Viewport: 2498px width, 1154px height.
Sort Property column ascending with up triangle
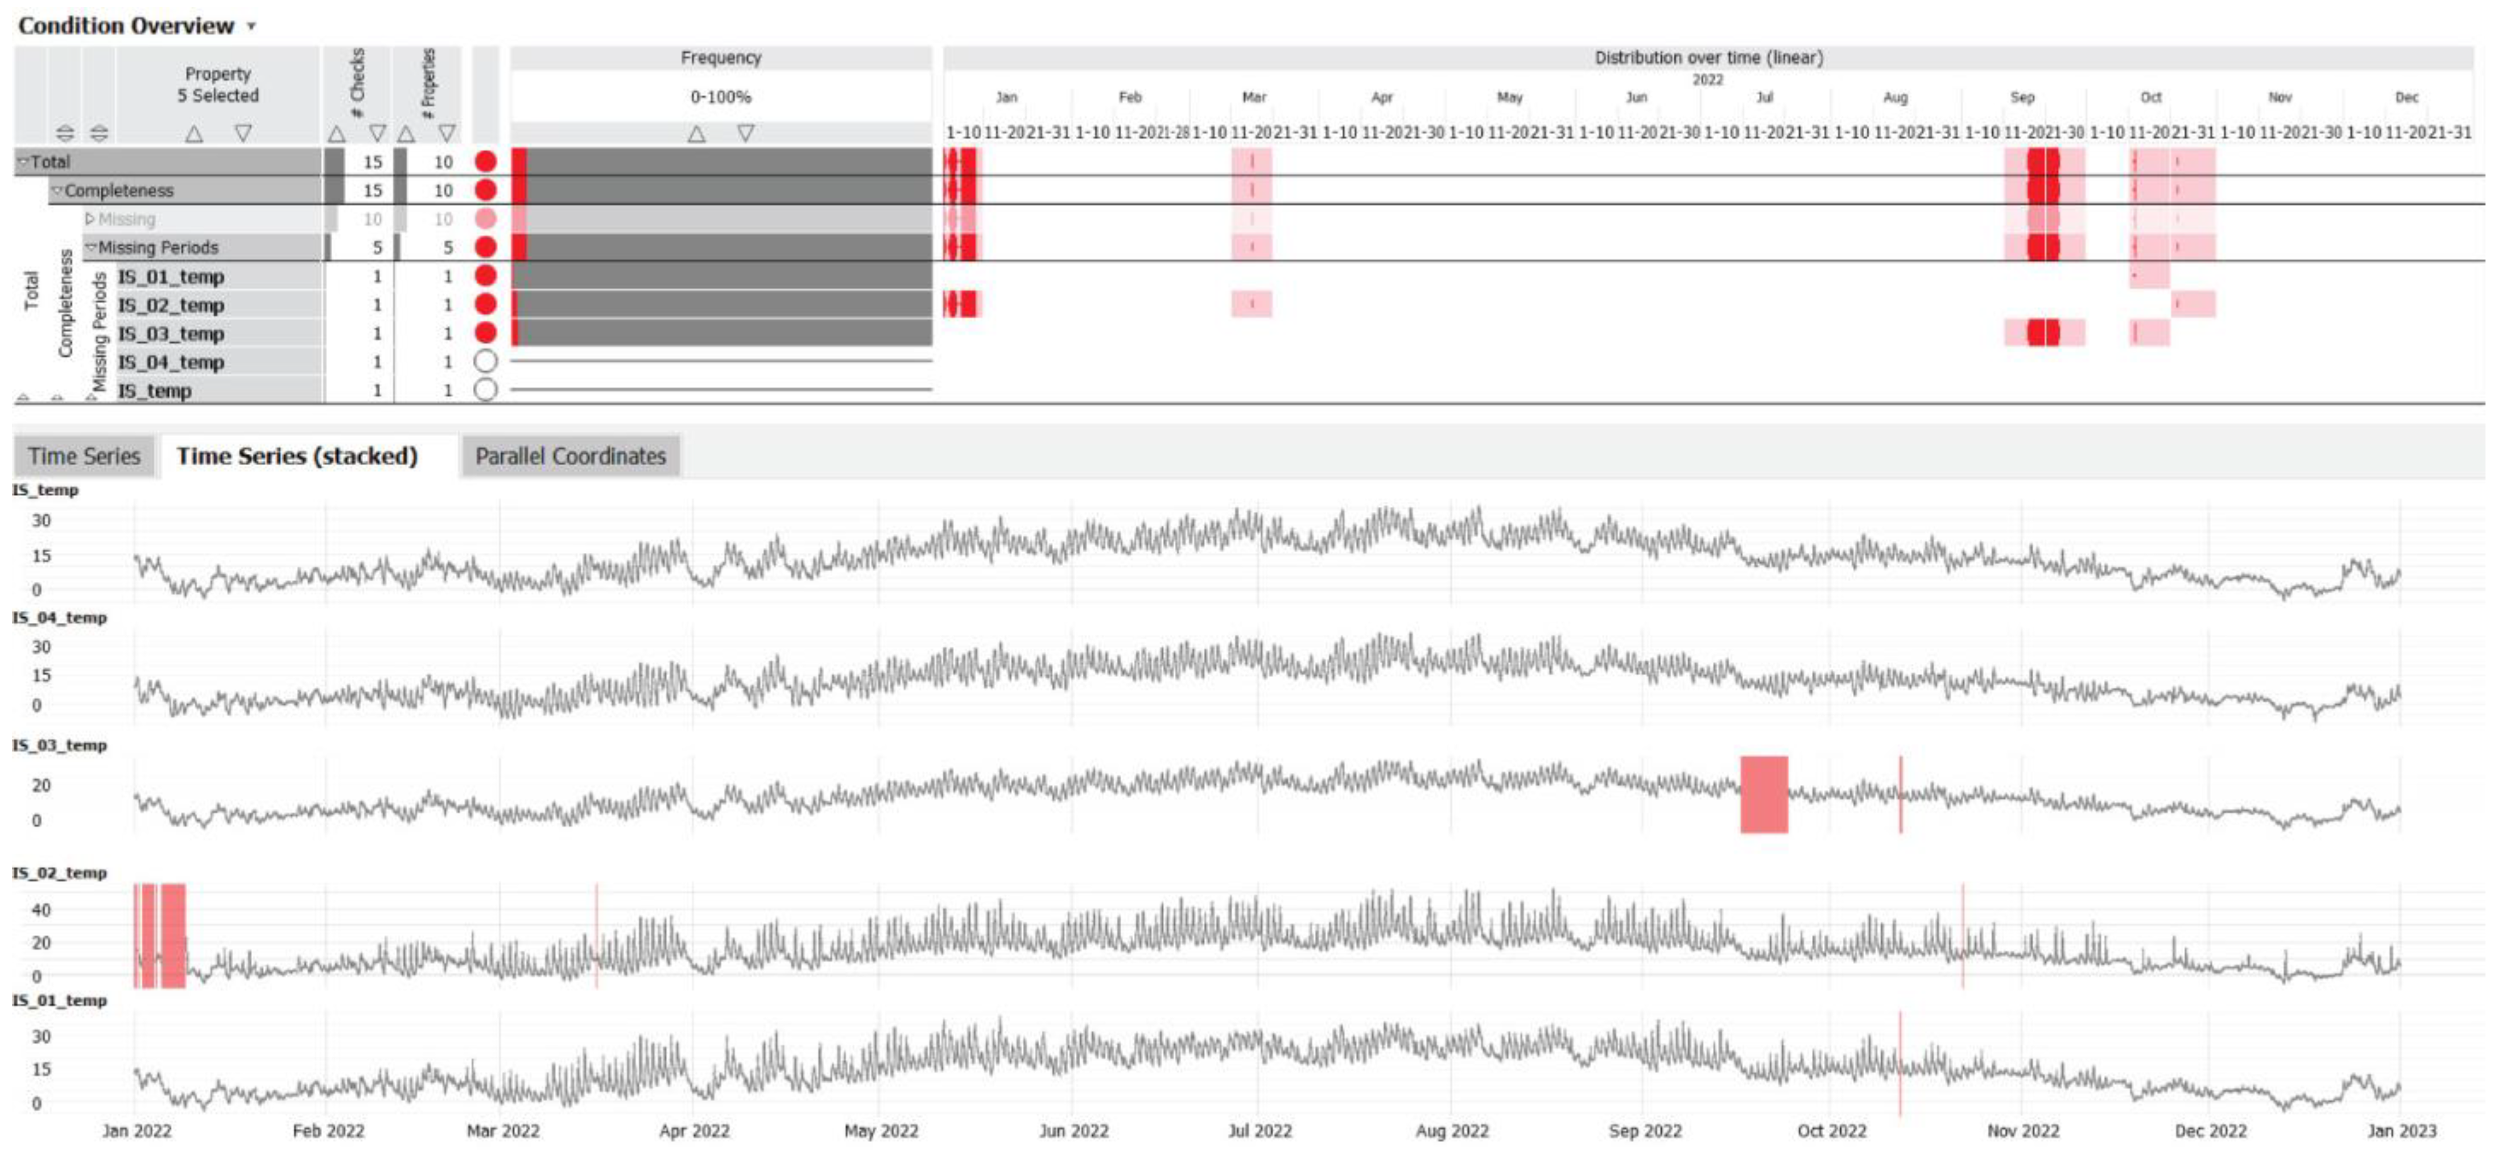[x=194, y=134]
